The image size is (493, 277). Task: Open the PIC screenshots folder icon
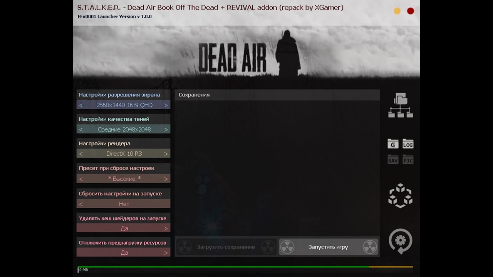coord(408,159)
